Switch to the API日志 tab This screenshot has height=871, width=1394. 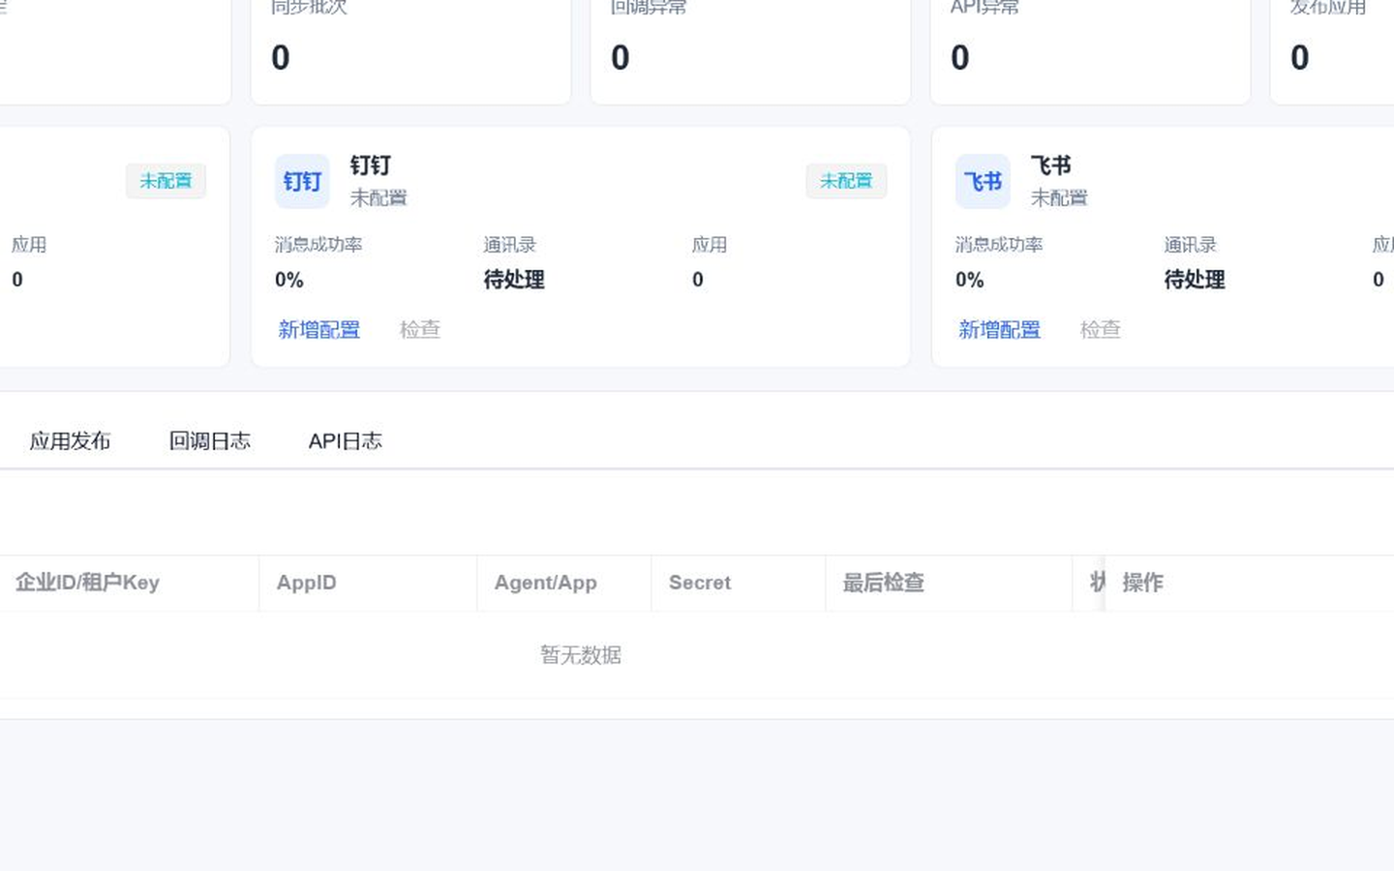pos(346,441)
